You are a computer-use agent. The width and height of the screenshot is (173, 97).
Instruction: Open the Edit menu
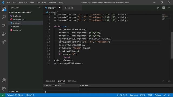[x=14, y=2]
